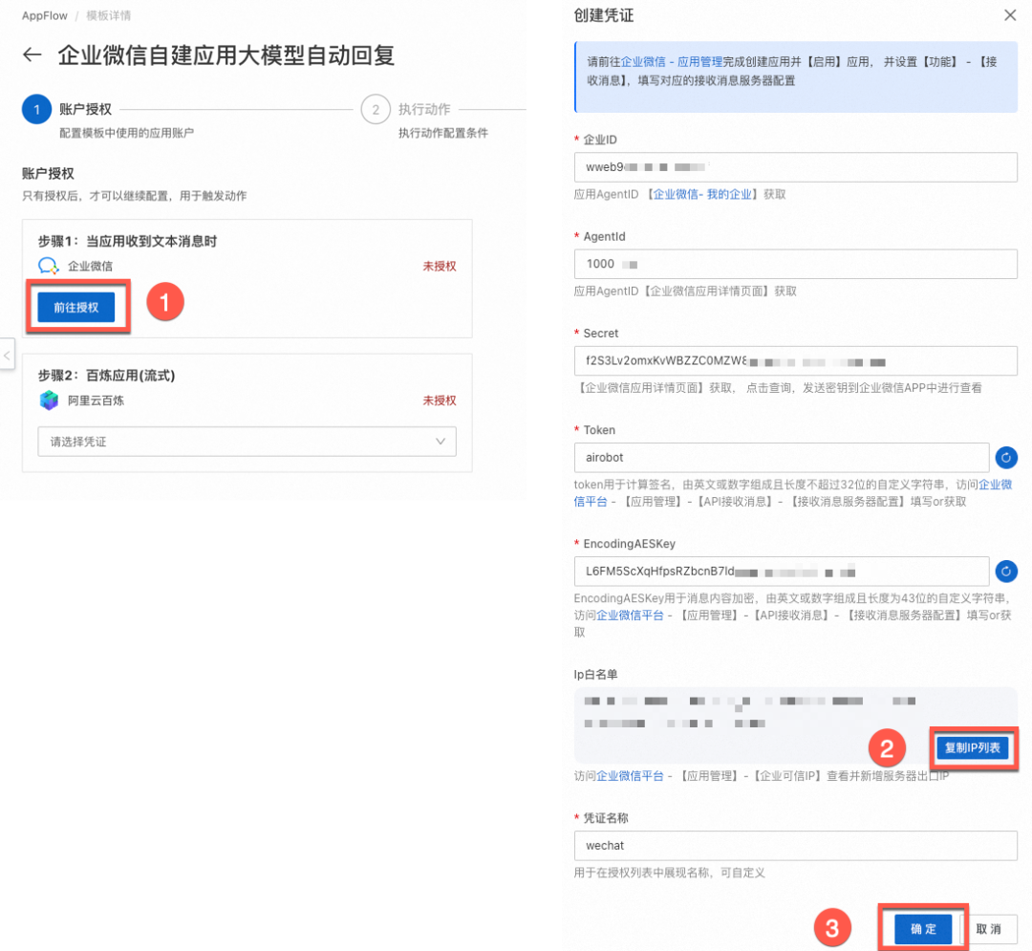Image resolution: width=1032 pixels, height=951 pixels.
Task: Edit the Token field containing airobot
Action: coord(782,458)
